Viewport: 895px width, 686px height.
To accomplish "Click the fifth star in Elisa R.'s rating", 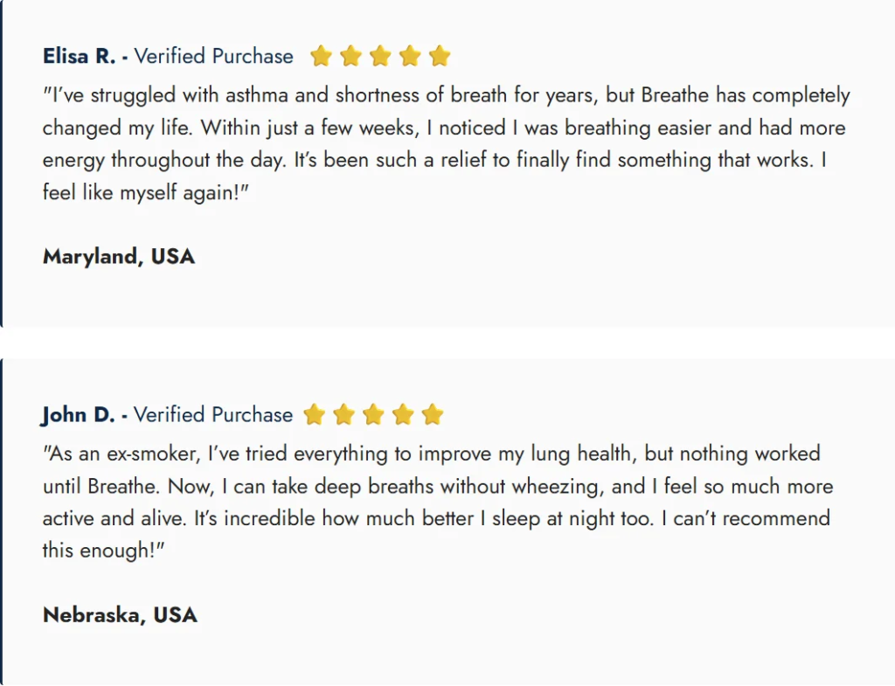I will point(440,56).
